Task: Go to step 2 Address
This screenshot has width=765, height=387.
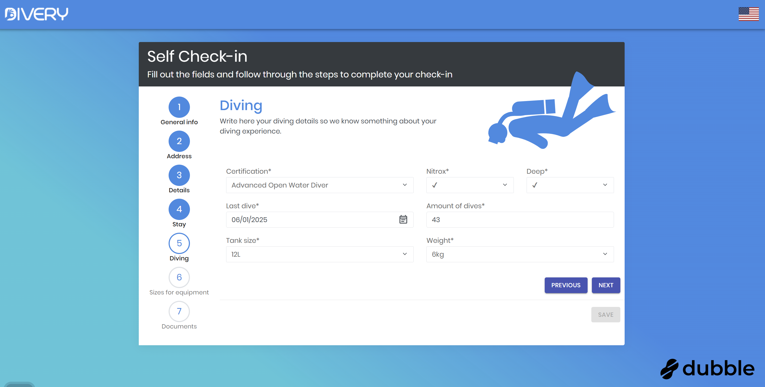Action: click(179, 142)
